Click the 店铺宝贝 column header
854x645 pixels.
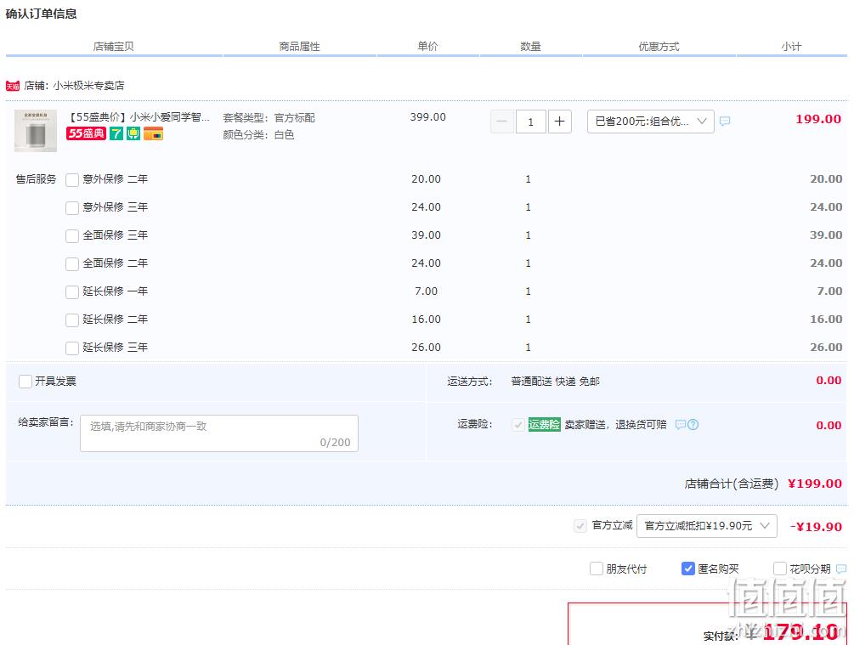tap(113, 46)
